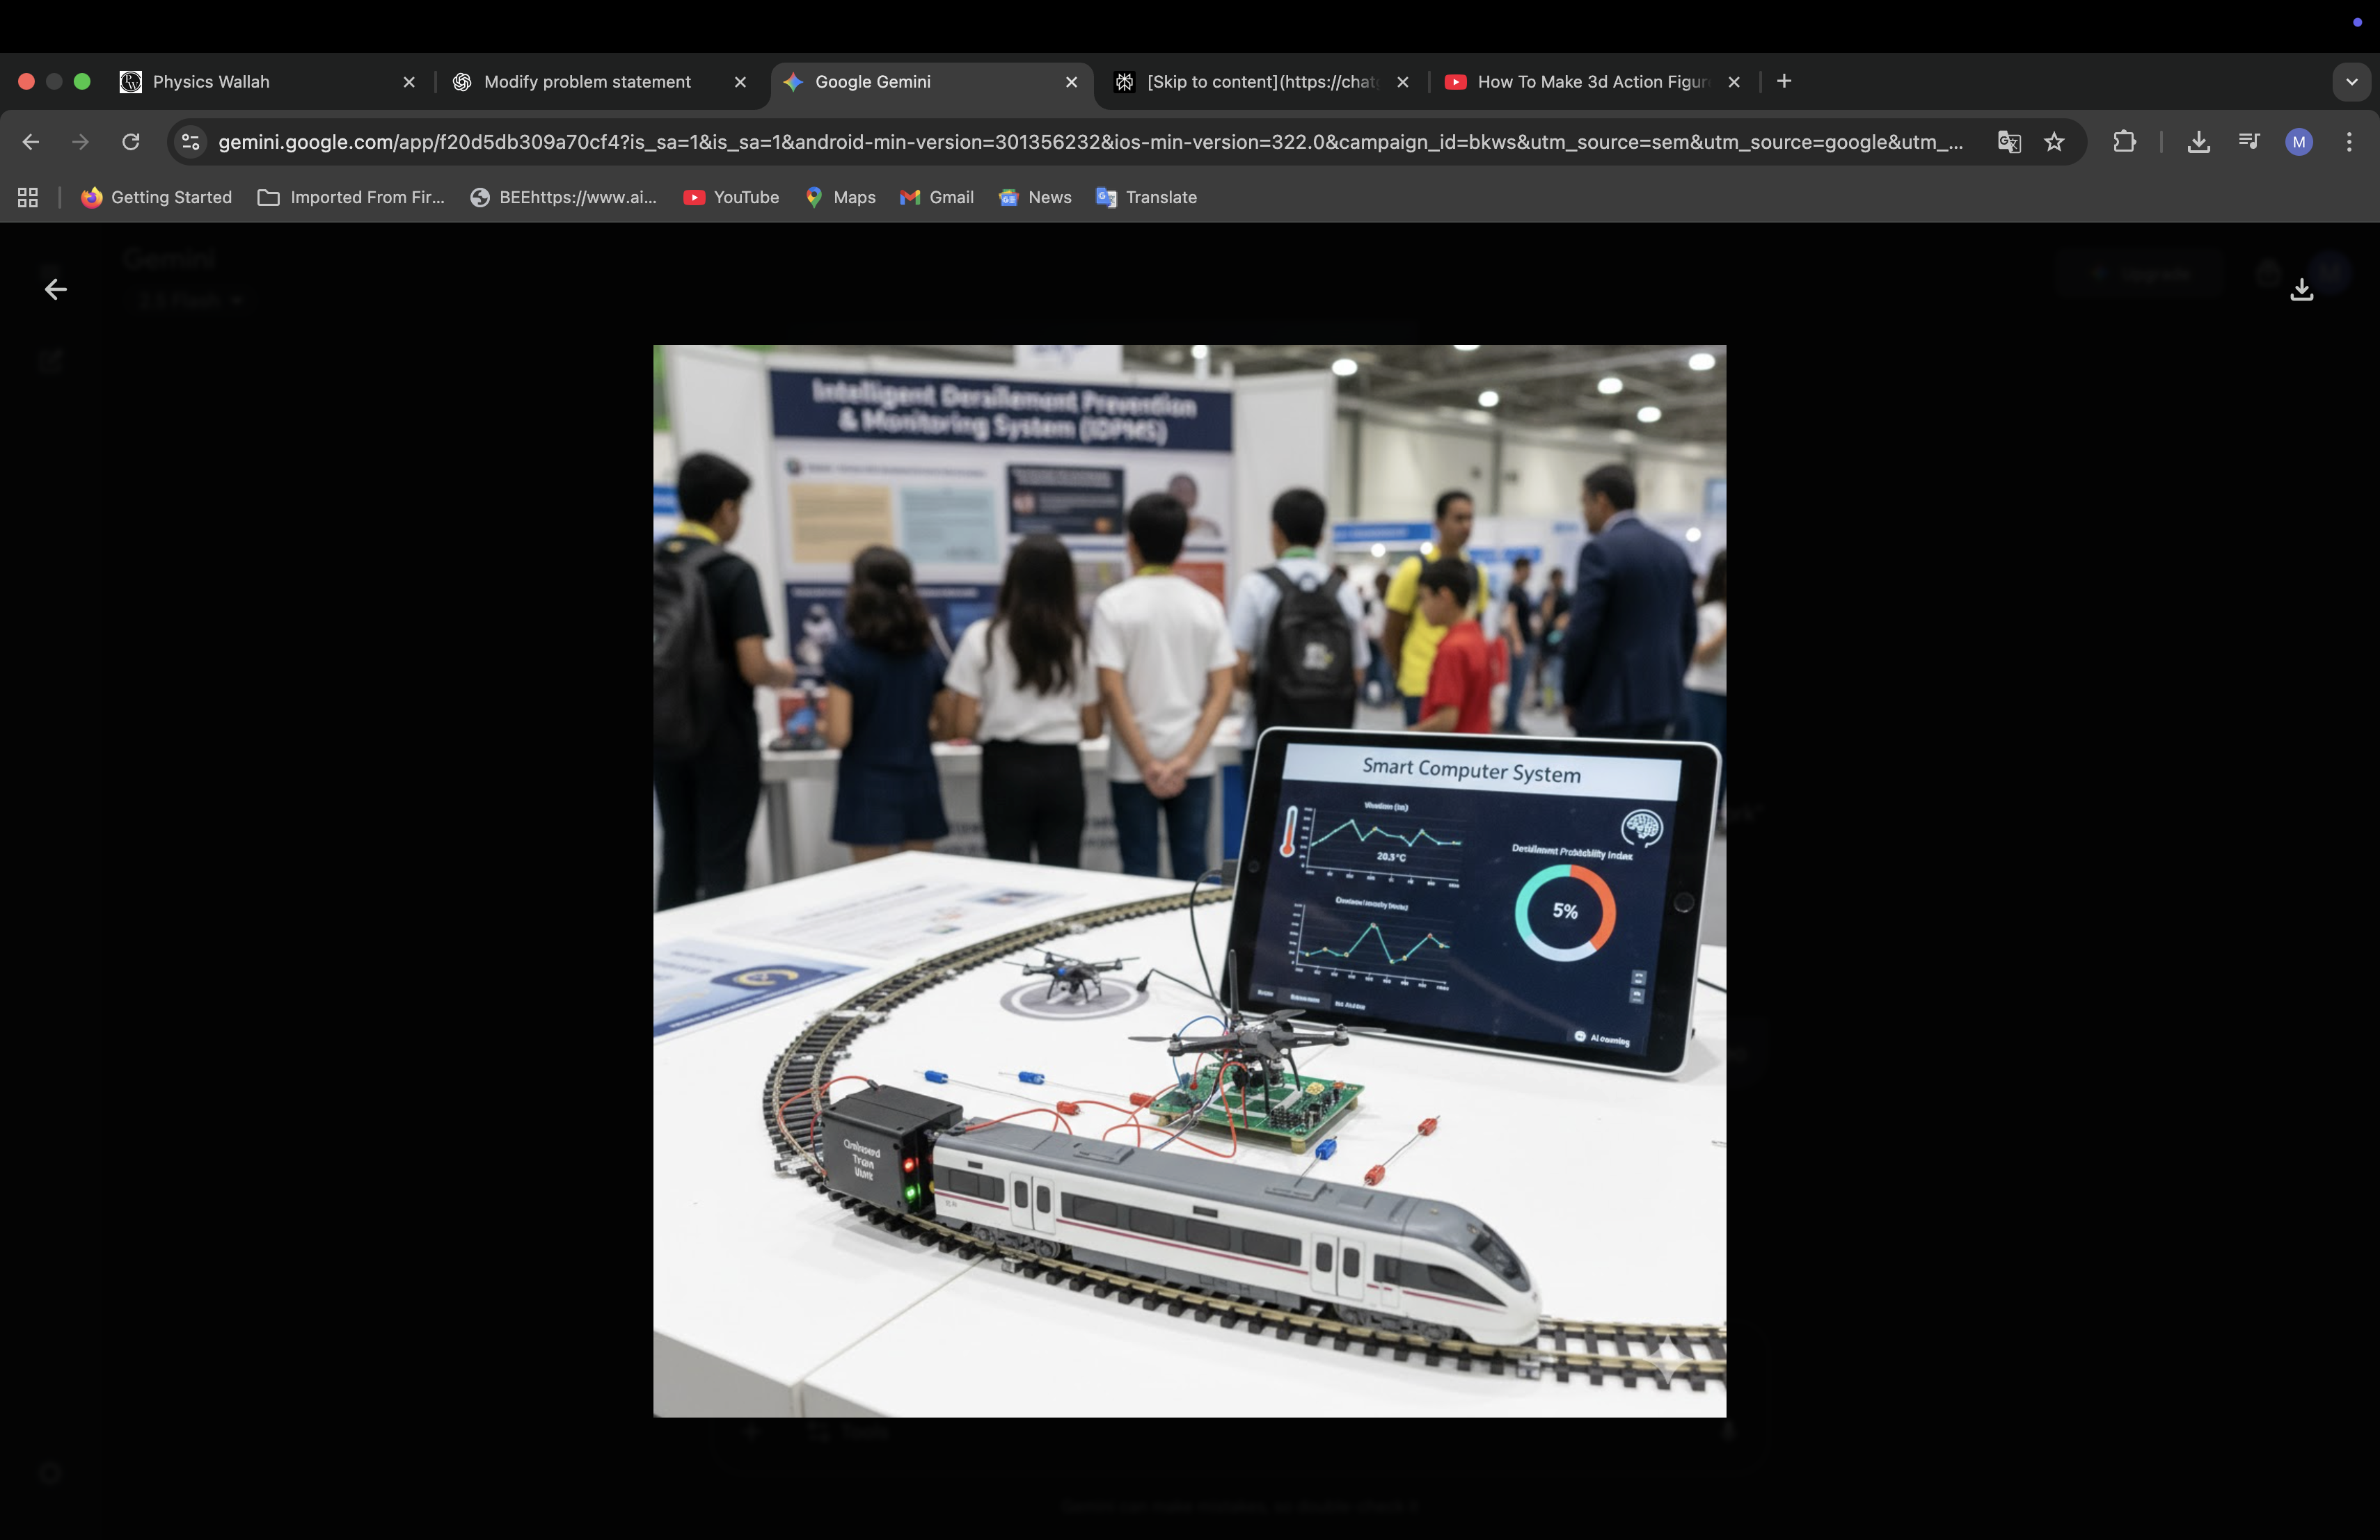The height and width of the screenshot is (1540, 2380).
Task: Click the generated train exhibit image
Action: tap(1189, 881)
